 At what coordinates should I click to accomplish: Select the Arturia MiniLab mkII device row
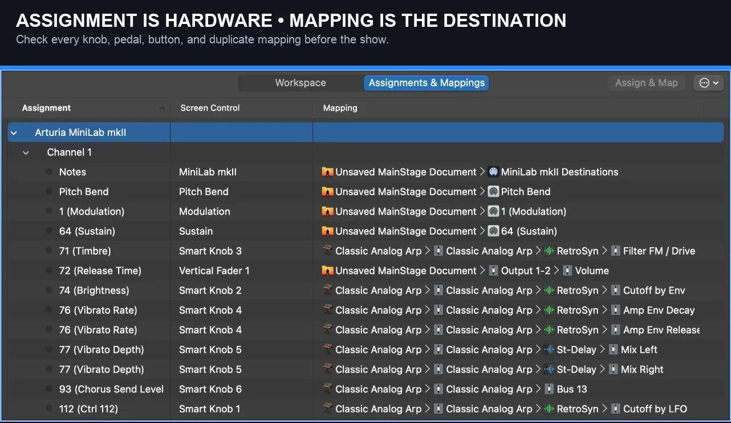pos(366,132)
